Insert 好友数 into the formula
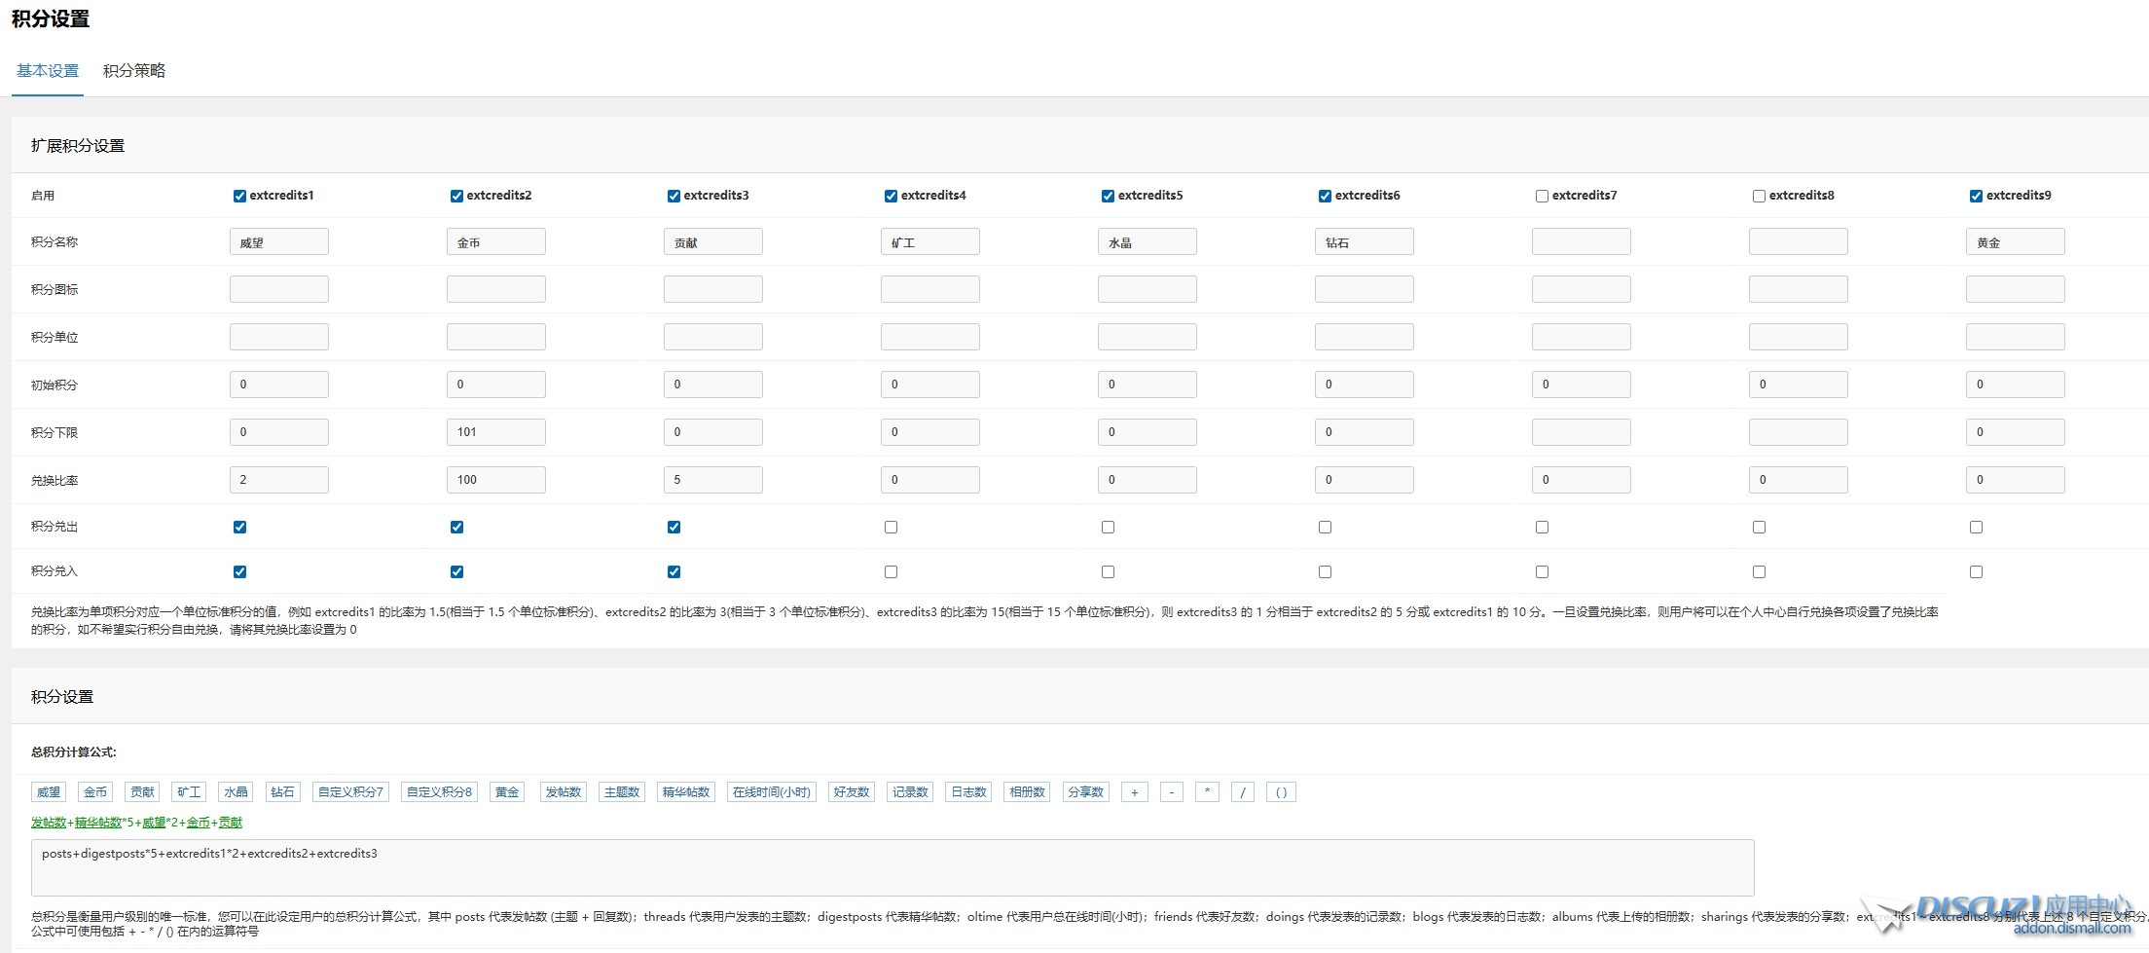This screenshot has height=953, width=2149. point(852,792)
